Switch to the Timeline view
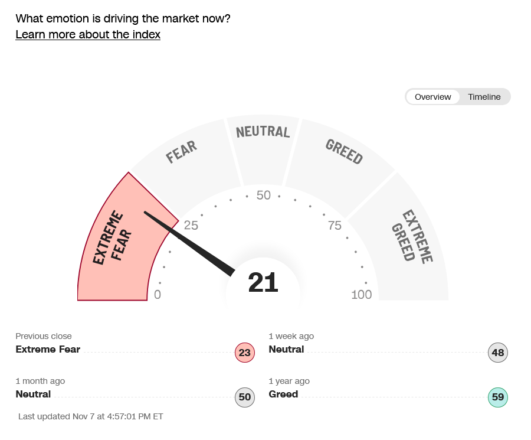Viewport: 531px width, 440px height. click(x=484, y=97)
